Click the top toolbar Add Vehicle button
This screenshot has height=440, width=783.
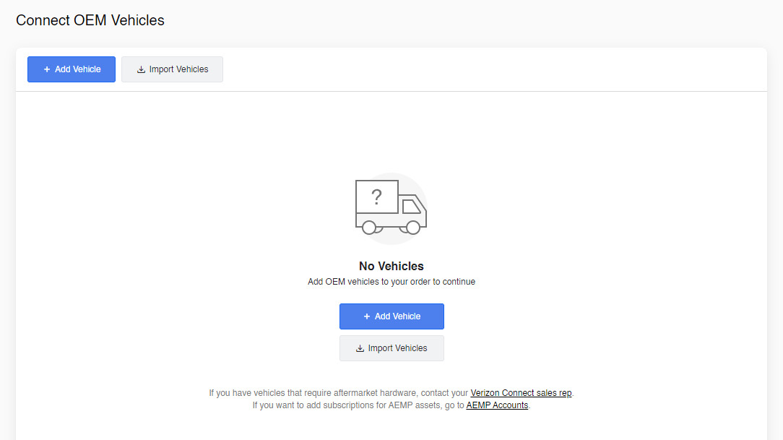click(72, 69)
